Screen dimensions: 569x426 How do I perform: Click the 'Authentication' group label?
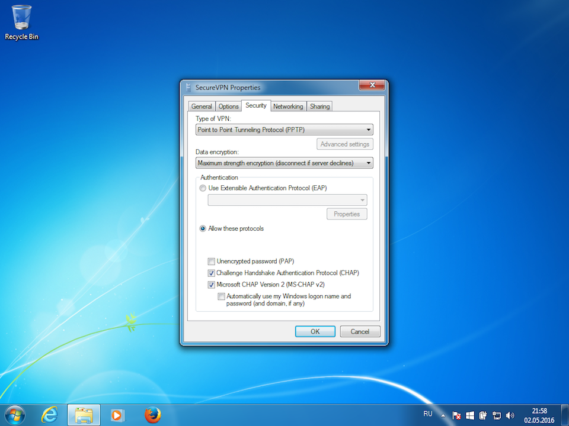click(219, 177)
